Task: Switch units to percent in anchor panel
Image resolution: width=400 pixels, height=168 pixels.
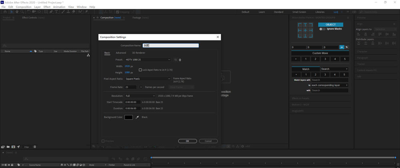Action: [346, 47]
